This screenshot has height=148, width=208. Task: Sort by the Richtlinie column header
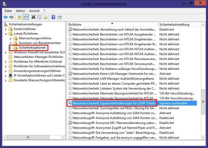coord(112,24)
